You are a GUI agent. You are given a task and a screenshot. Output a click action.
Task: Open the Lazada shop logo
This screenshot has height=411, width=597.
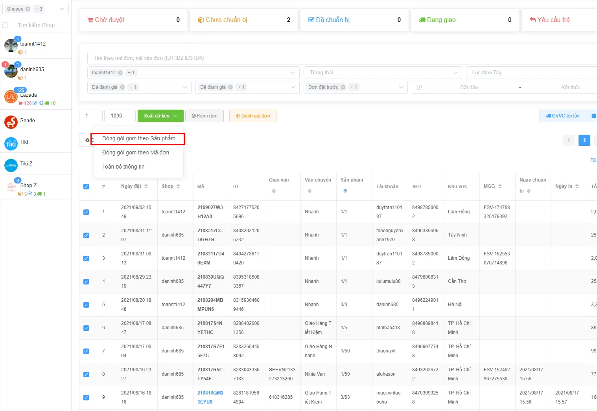tap(11, 97)
